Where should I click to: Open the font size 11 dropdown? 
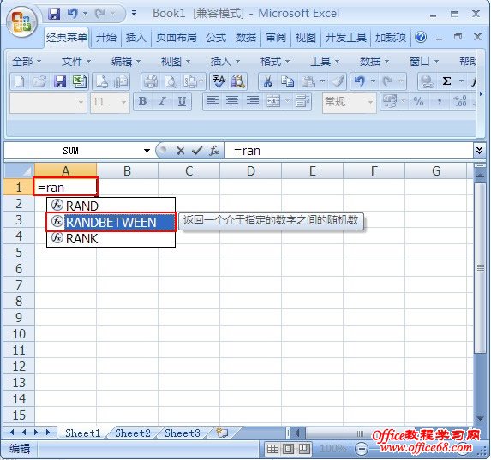[x=123, y=102]
